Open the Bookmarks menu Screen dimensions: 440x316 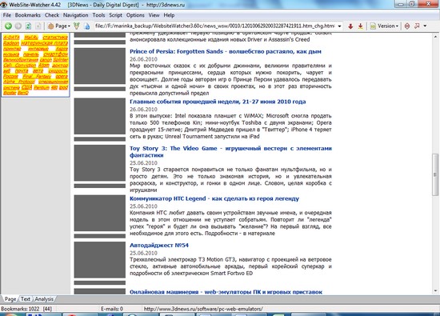27,15
